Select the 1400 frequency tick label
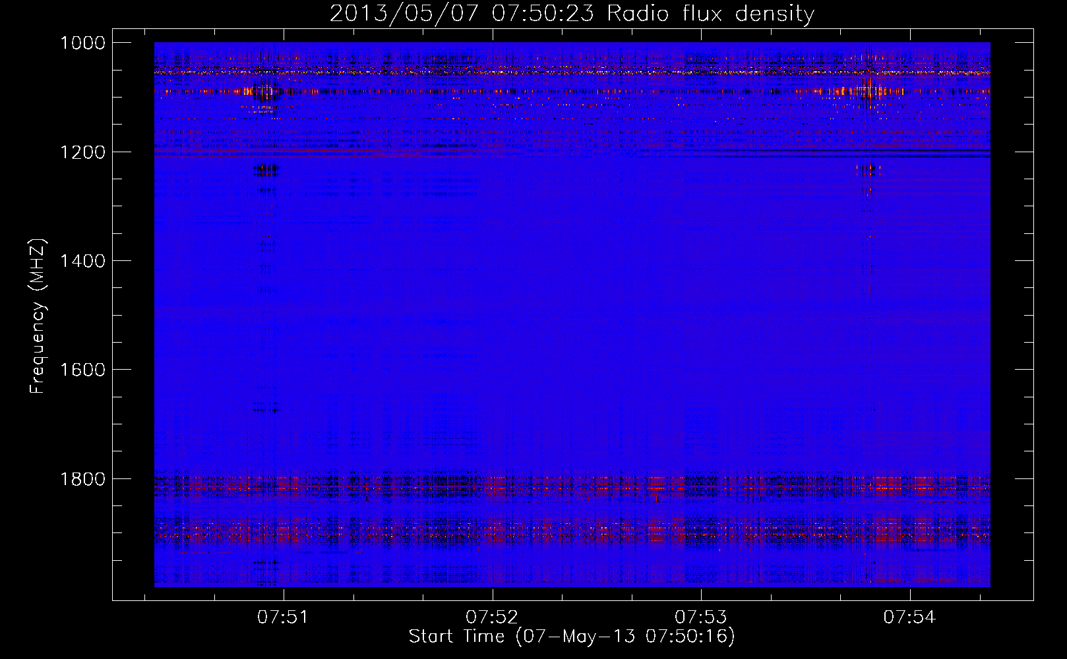Viewport: 1067px width, 659px height. (x=83, y=261)
